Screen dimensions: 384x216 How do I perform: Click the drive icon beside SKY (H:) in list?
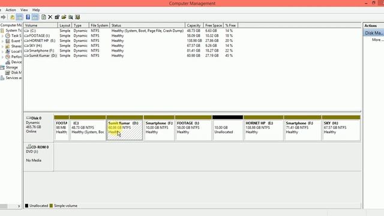pos(26,46)
